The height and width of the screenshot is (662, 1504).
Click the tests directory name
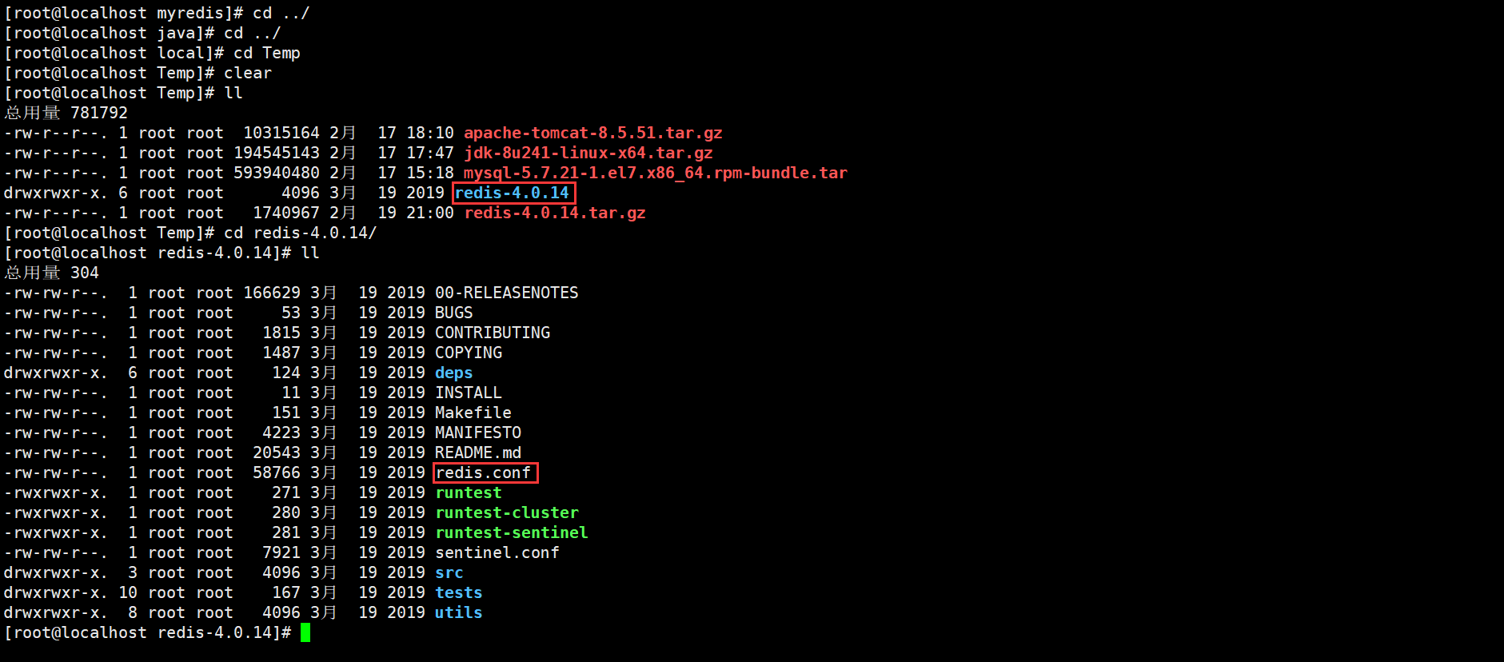458,592
